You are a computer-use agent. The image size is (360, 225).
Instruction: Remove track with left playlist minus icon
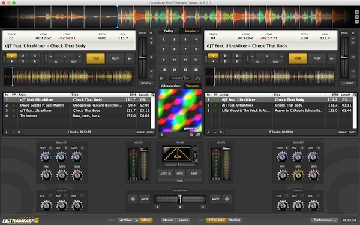point(13,132)
